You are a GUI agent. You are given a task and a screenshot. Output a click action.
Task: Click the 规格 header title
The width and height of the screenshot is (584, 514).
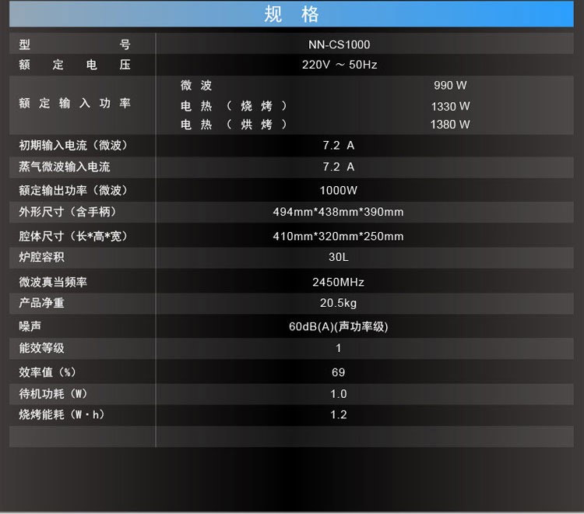click(x=291, y=14)
